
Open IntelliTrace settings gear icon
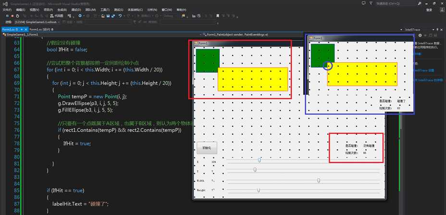point(420,35)
